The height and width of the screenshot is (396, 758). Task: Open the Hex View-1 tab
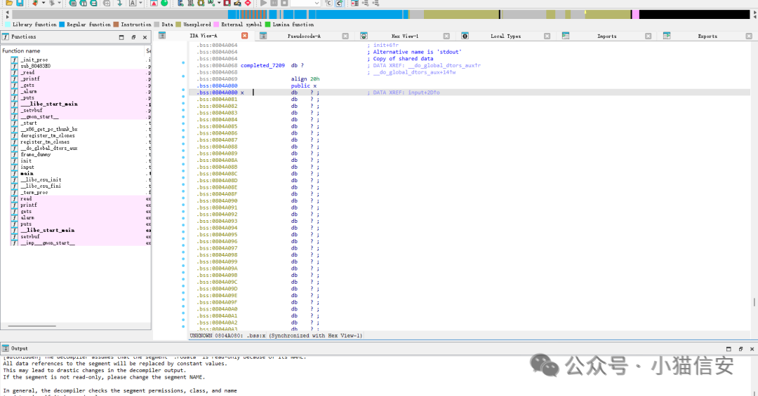pos(405,36)
